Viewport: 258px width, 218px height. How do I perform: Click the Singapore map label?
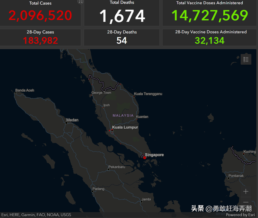pos(154,155)
